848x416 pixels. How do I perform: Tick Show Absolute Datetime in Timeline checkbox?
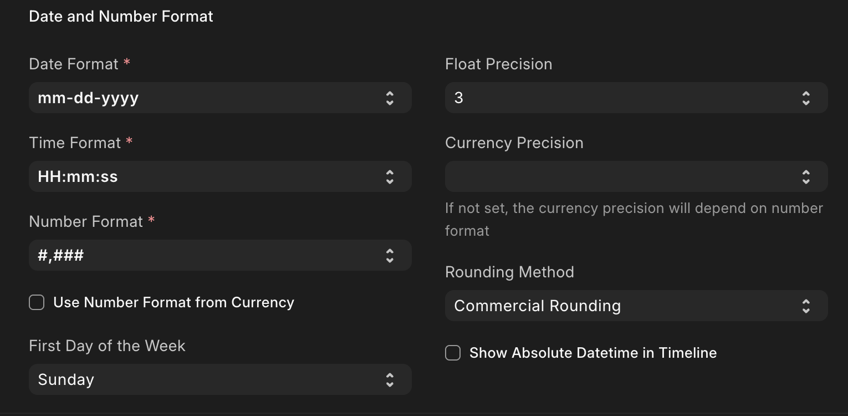coord(453,353)
